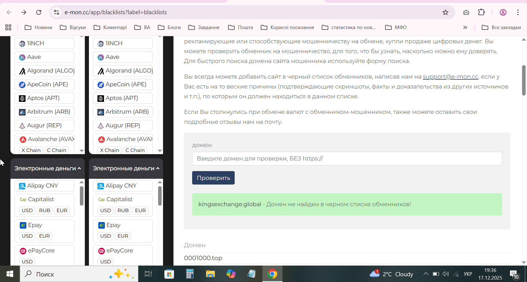Choose Avalanche X Chain in the left list
The height and width of the screenshot is (282, 527).
tap(31, 150)
